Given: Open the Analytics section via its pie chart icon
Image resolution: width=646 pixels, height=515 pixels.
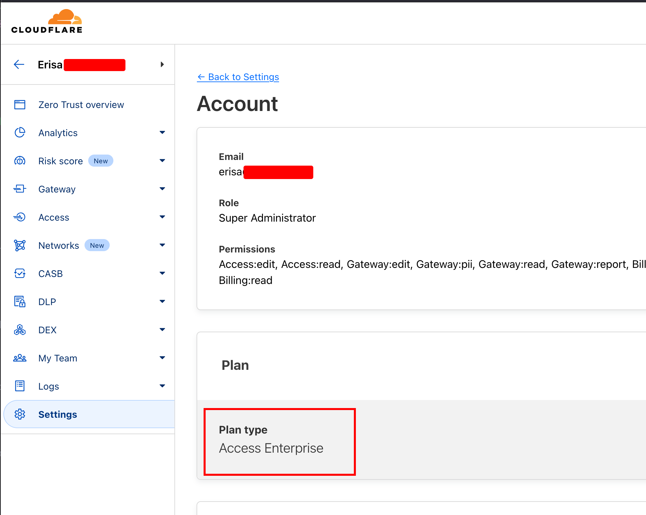Looking at the screenshot, I should (x=20, y=132).
